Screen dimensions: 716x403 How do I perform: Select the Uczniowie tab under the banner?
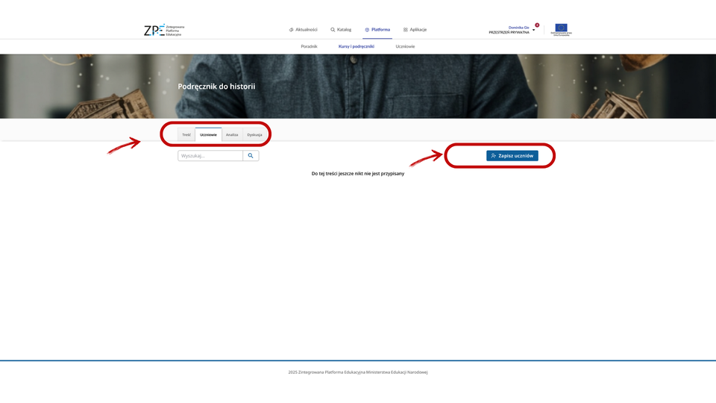[x=208, y=134]
